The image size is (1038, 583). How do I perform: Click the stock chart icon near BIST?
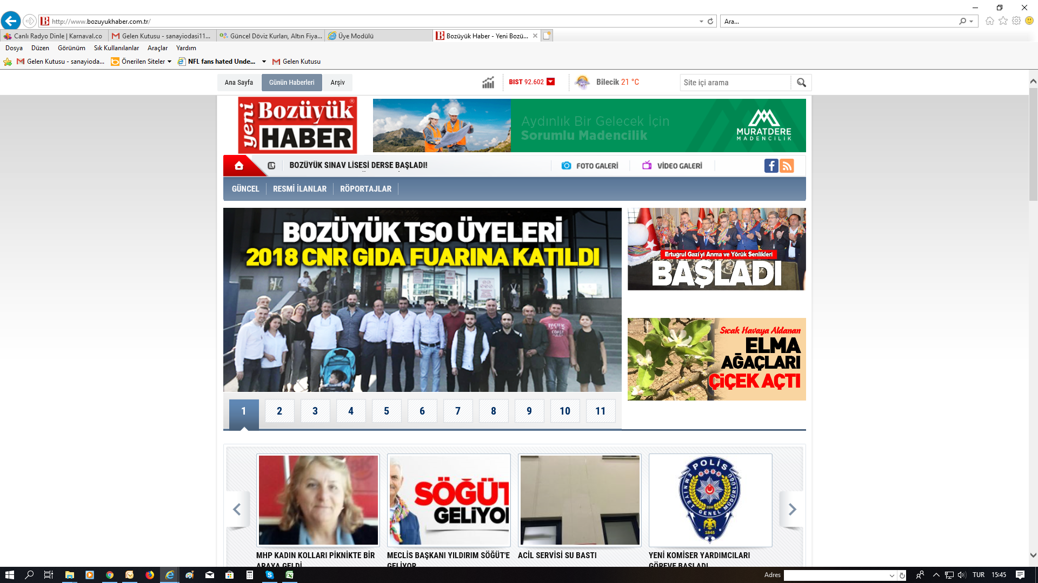[488, 83]
